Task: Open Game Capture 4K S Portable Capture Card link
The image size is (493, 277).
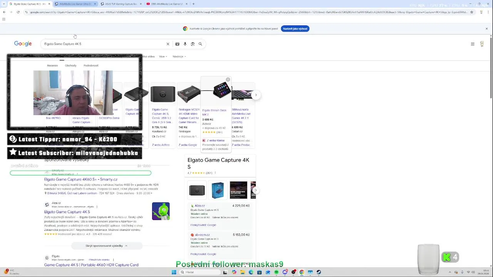Action: (91, 265)
